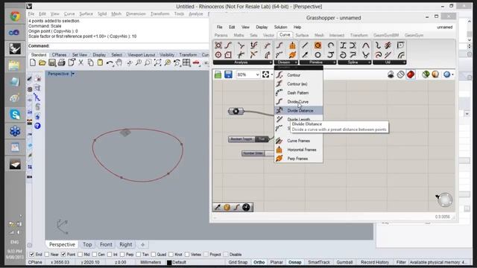Click the black Default layer color swatch

click(x=169, y=263)
